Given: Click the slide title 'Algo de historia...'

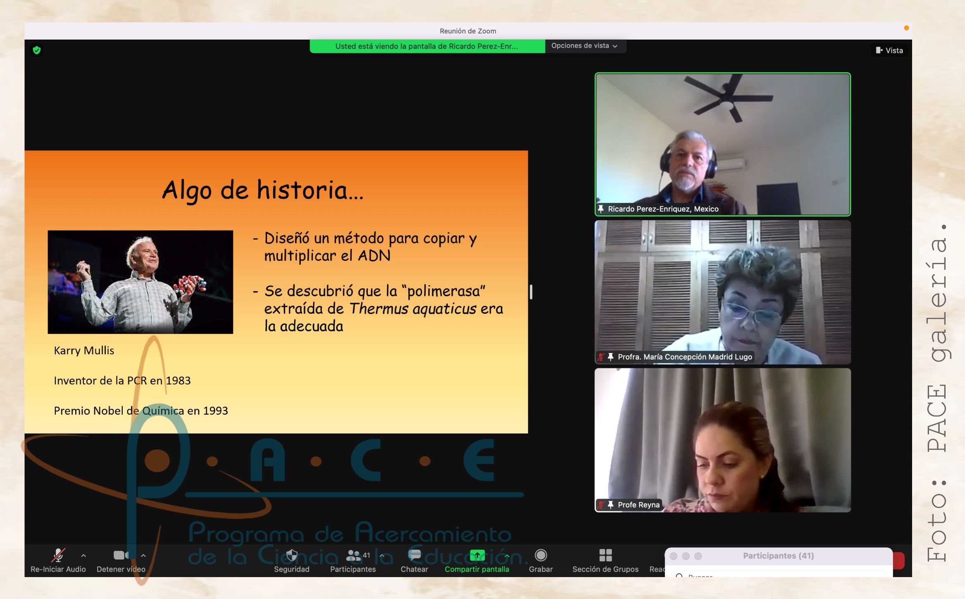Looking at the screenshot, I should pyautogui.click(x=263, y=190).
